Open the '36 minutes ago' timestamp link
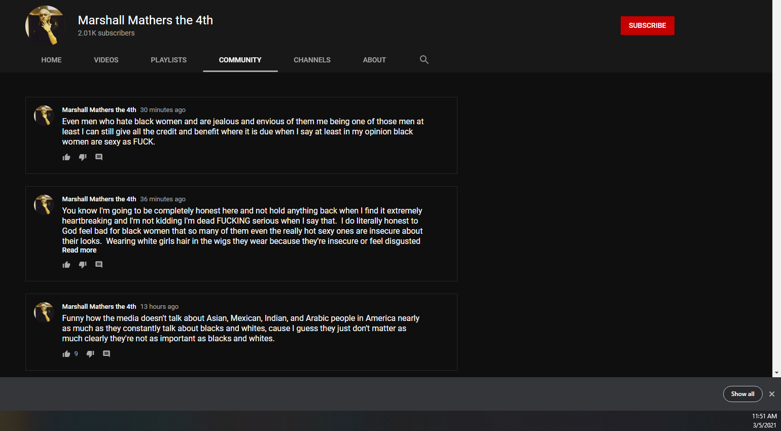 tap(163, 199)
